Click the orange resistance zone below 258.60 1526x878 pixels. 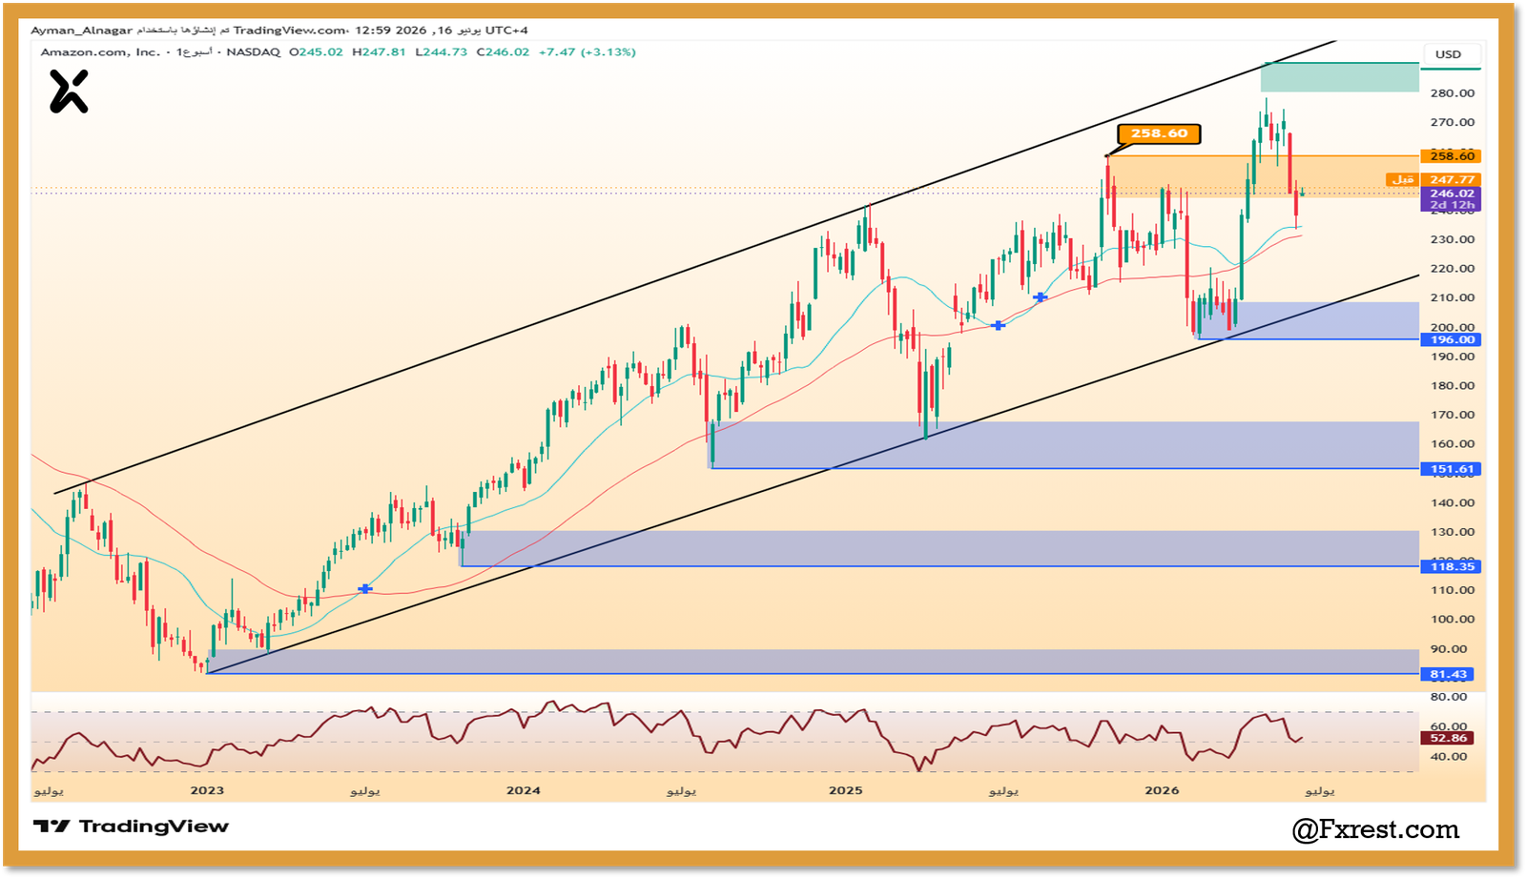(1263, 176)
